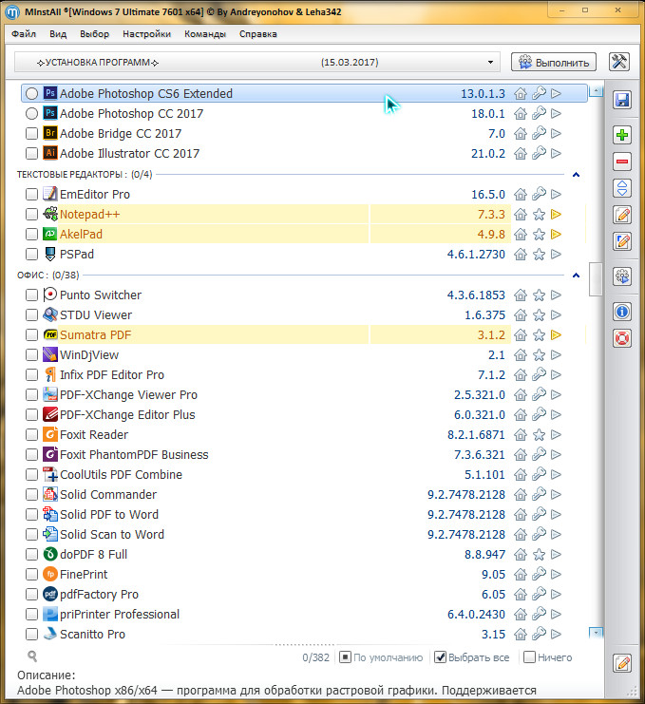Check the Adobe Illustrator CC 2017 checkbox
Image resolution: width=645 pixels, height=704 pixels.
tap(31, 154)
